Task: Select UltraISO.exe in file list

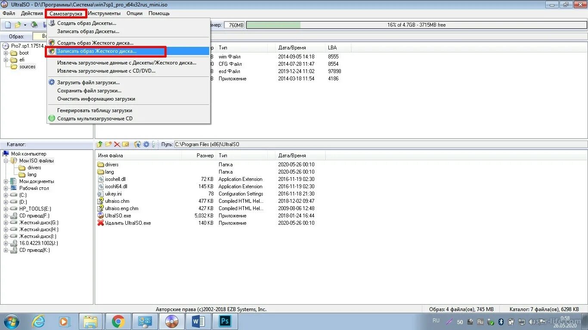Action: tap(118, 216)
